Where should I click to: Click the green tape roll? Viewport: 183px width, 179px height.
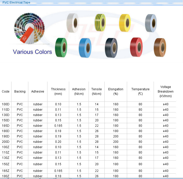click(61, 47)
